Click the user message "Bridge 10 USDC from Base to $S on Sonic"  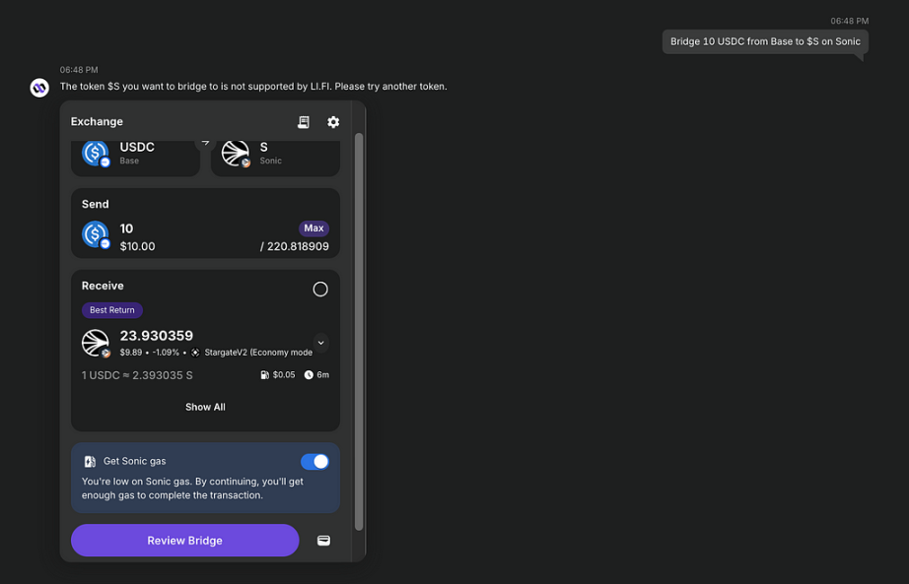(x=765, y=41)
